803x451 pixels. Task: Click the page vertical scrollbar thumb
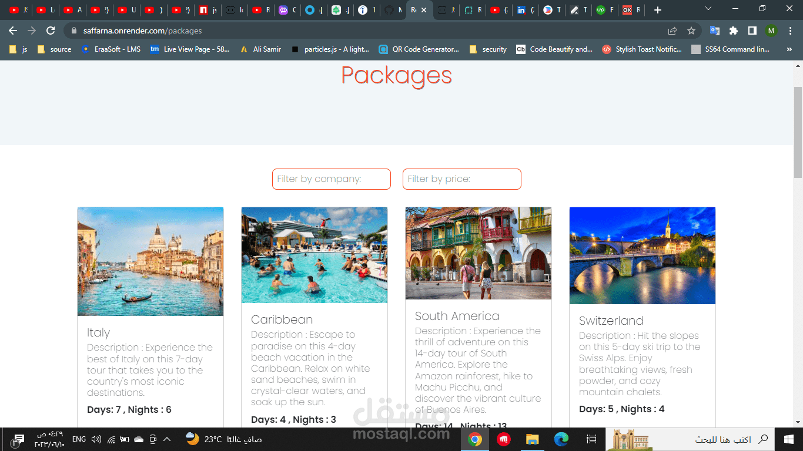(798, 132)
